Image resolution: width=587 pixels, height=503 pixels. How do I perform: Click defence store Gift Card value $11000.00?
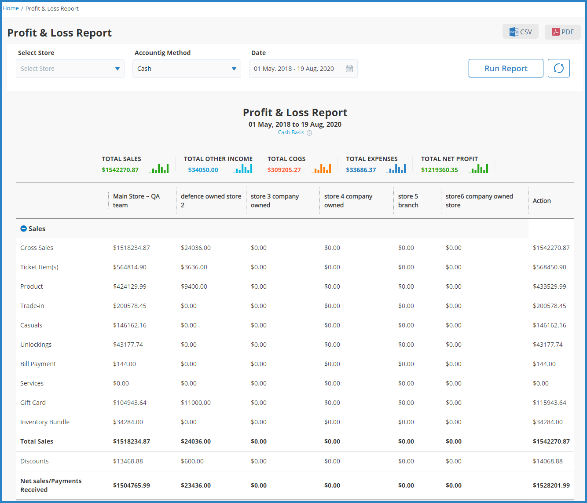coord(196,403)
